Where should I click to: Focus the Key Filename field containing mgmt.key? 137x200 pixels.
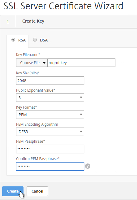(x=81, y=63)
